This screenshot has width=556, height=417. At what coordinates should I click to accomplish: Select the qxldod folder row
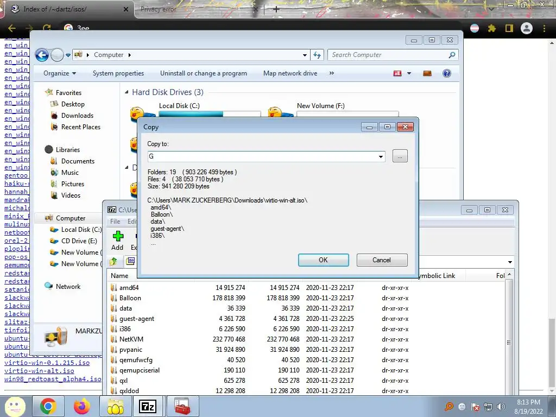tap(129, 390)
